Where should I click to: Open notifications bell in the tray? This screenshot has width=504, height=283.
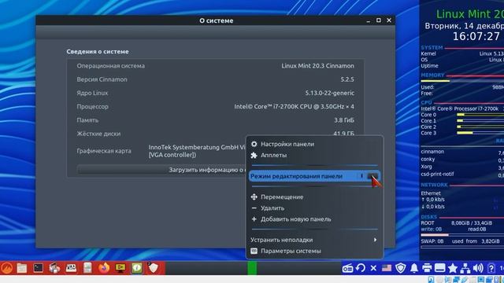pyautogui.click(x=414, y=268)
